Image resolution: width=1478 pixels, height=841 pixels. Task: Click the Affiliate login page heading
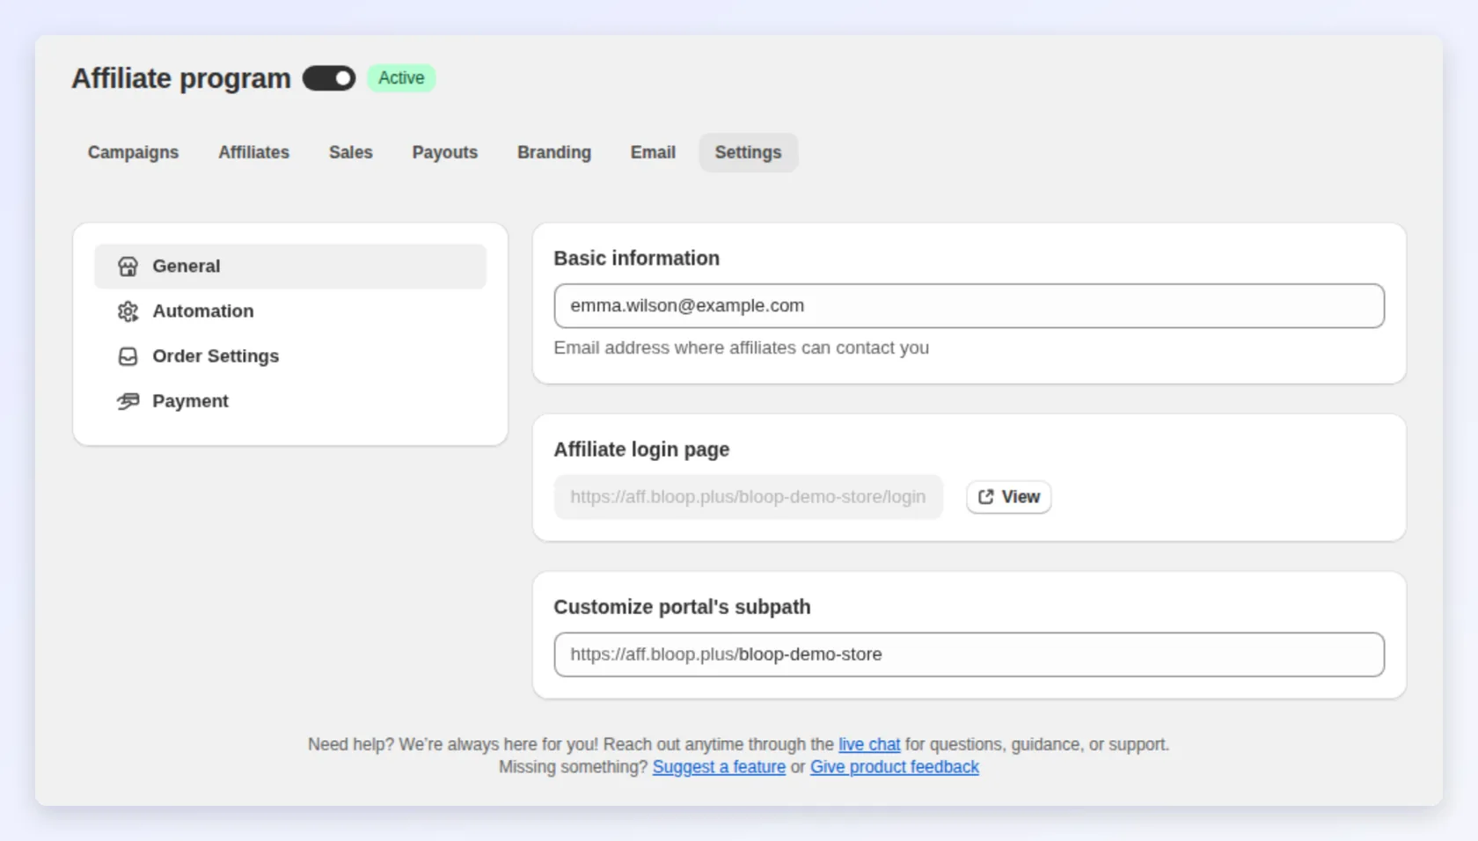click(x=641, y=450)
